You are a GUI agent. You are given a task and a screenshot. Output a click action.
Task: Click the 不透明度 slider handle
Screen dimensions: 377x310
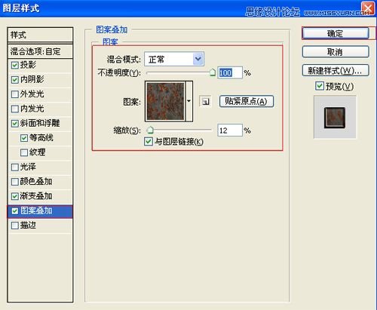pyautogui.click(x=213, y=72)
